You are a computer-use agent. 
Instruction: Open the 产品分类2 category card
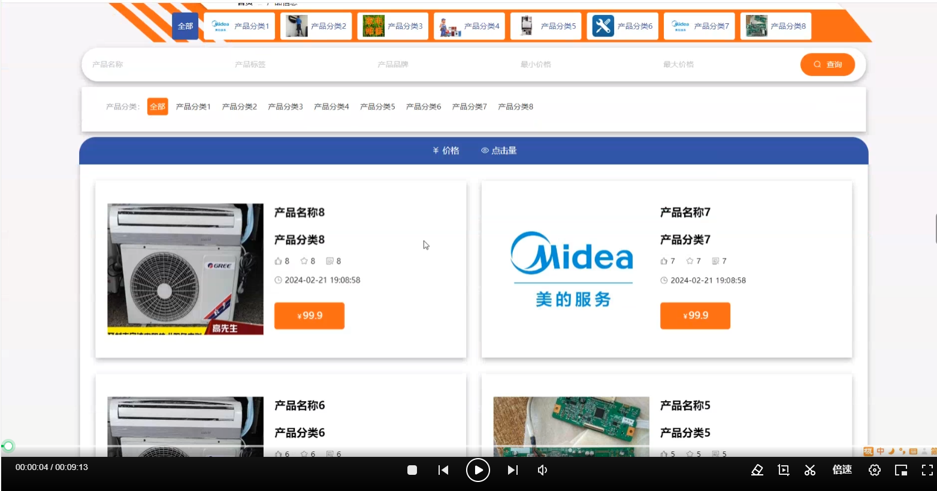point(316,26)
